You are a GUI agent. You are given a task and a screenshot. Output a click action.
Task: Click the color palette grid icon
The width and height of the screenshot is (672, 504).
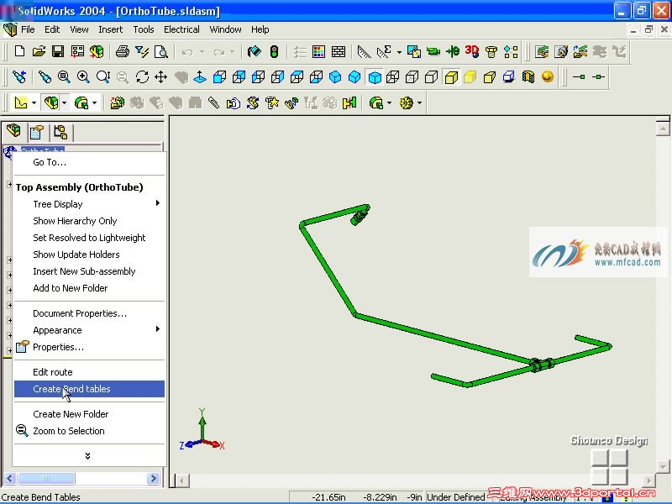click(x=319, y=51)
